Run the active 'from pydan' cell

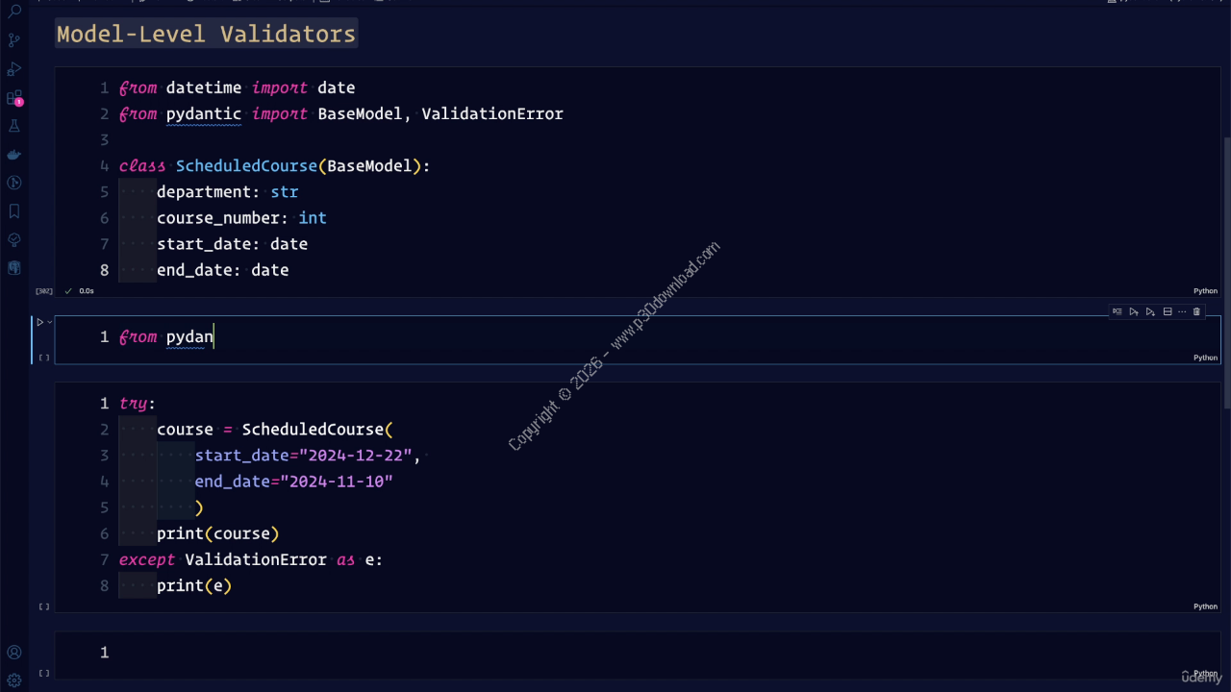click(x=39, y=322)
